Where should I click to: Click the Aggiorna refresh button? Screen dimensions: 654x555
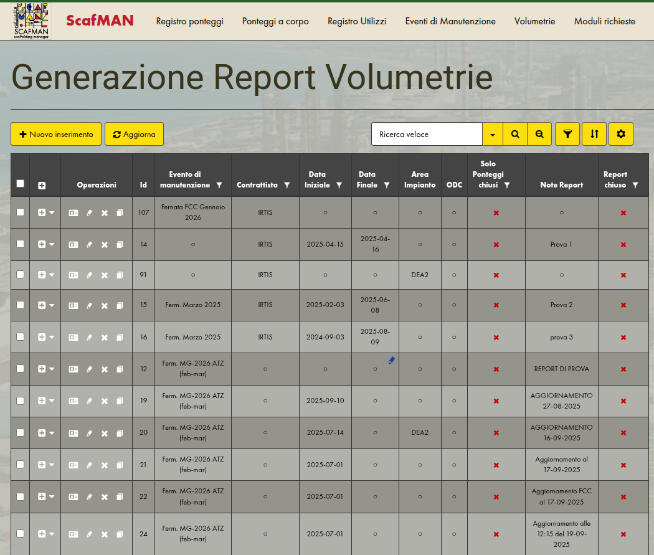(134, 135)
